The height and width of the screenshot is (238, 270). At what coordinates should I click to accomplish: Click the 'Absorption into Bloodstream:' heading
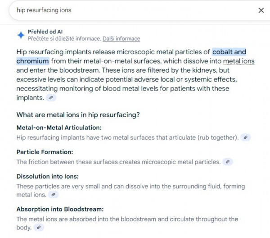click(60, 210)
